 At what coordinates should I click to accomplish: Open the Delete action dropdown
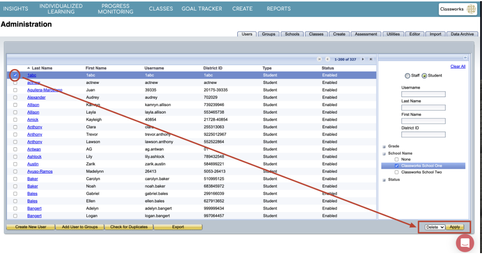point(434,227)
